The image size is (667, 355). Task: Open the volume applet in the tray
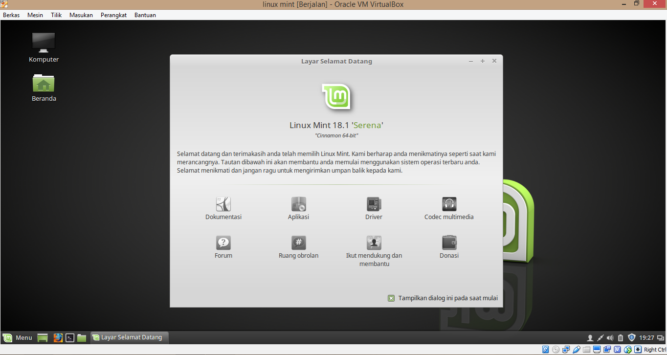click(x=610, y=337)
